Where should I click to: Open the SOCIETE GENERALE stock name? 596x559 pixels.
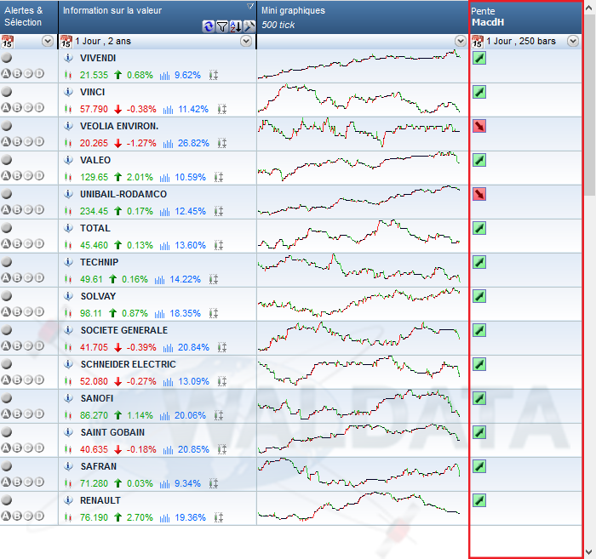(x=124, y=330)
